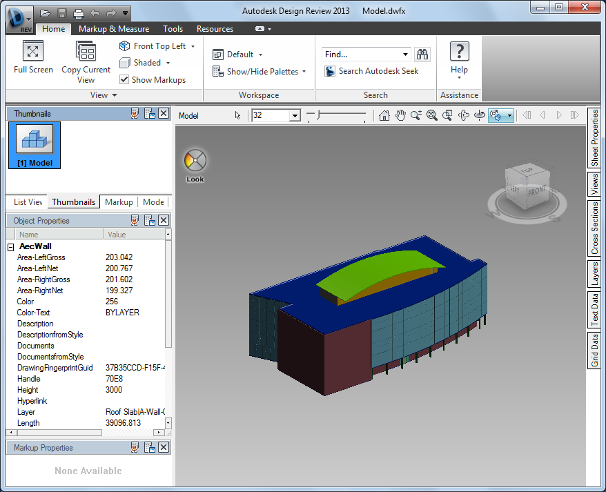The image size is (606, 492).
Task: Toggle docking of Markup Properties palette
Action: [x=150, y=448]
